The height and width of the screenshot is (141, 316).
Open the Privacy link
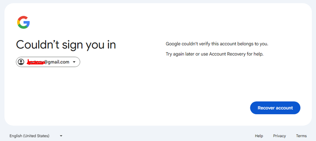pos(279,136)
